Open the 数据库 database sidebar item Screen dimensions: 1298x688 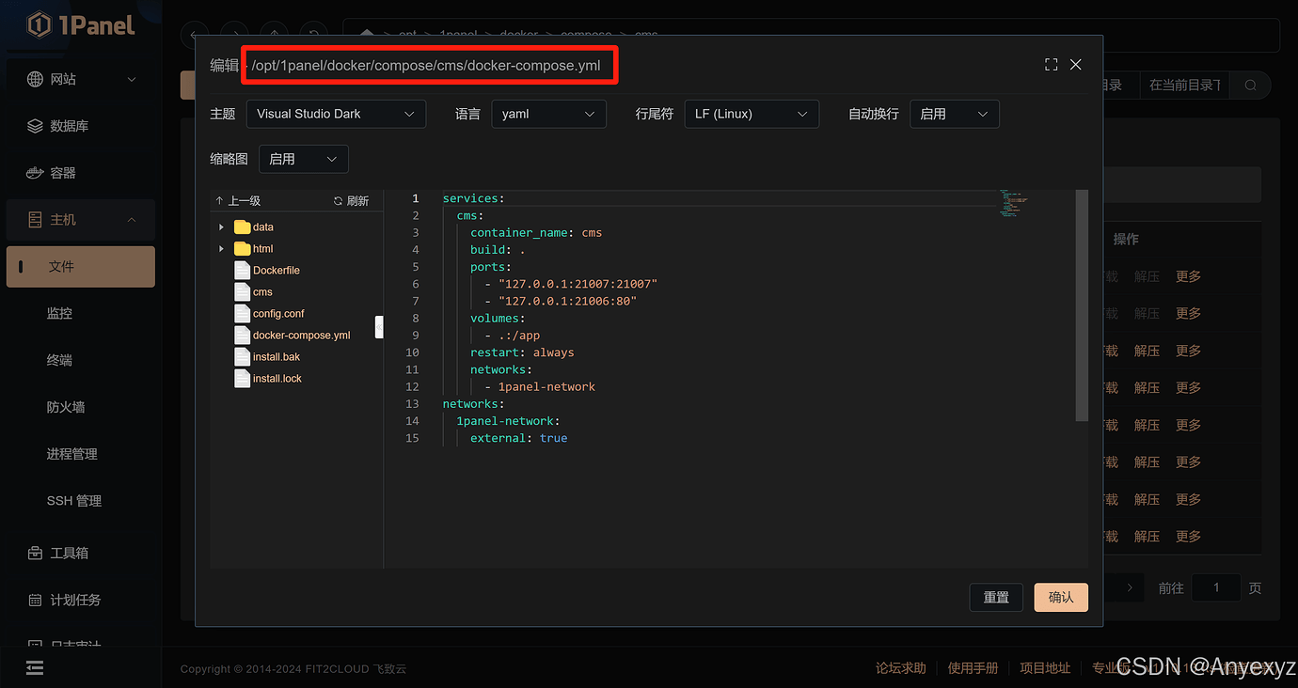pyautogui.click(x=69, y=126)
